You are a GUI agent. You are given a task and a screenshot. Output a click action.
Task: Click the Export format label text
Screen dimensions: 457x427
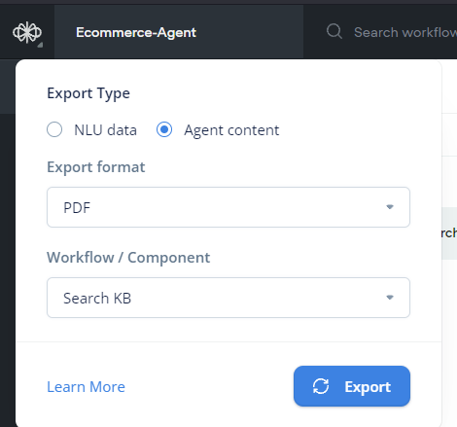coord(96,167)
